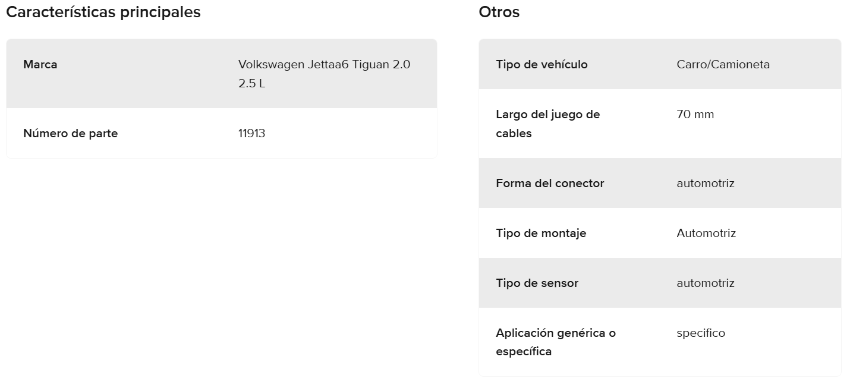Viewport: 847px width, 382px height.
Task: Click the "Carro/Camioneta" vehicle type value
Action: (723, 64)
